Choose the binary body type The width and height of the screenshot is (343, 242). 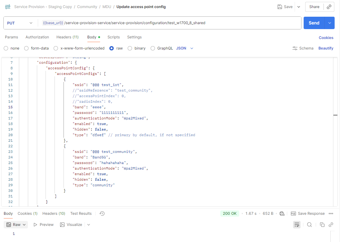click(x=130, y=48)
